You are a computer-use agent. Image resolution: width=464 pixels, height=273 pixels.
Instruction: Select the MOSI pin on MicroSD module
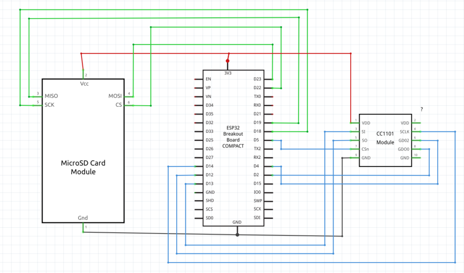pyautogui.click(x=115, y=96)
